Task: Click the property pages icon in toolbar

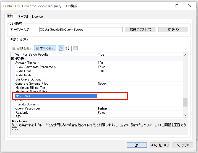Action: pyautogui.click(x=75, y=48)
